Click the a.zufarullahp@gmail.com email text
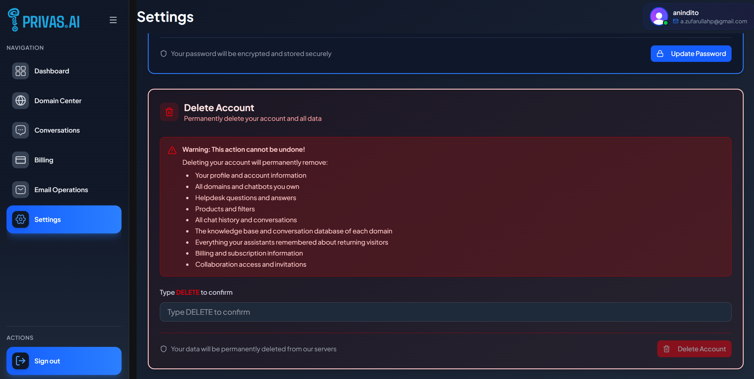 tap(714, 21)
